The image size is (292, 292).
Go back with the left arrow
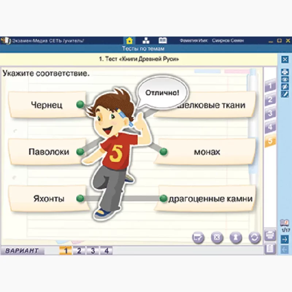(285, 250)
